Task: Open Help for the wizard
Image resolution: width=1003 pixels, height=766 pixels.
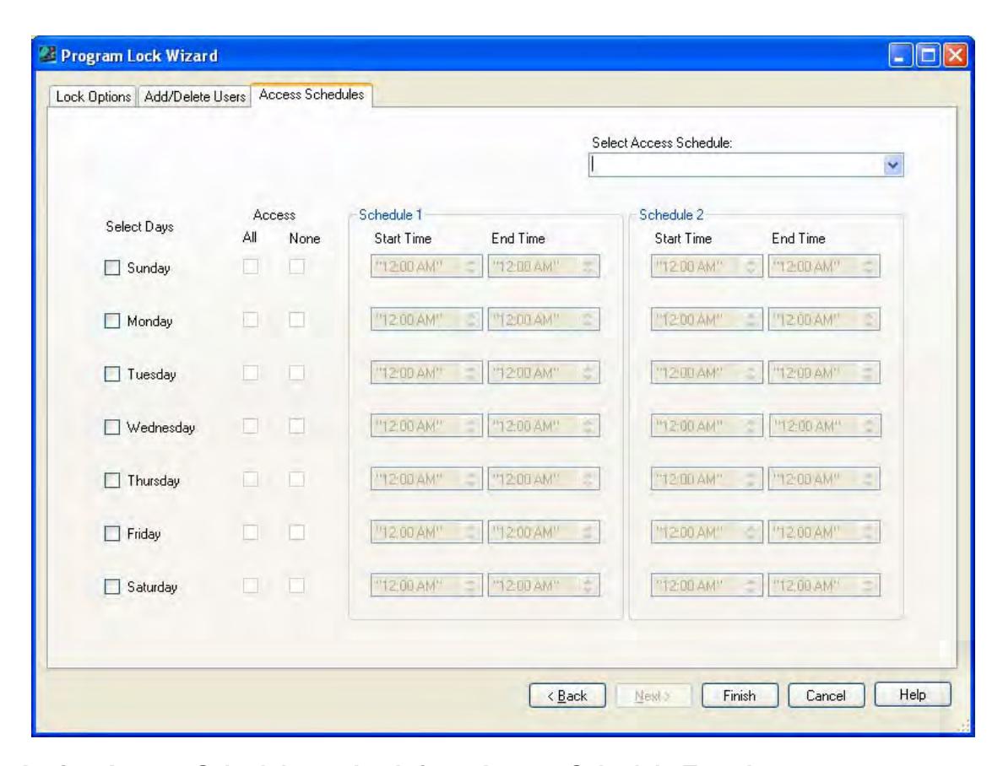Action: (912, 694)
